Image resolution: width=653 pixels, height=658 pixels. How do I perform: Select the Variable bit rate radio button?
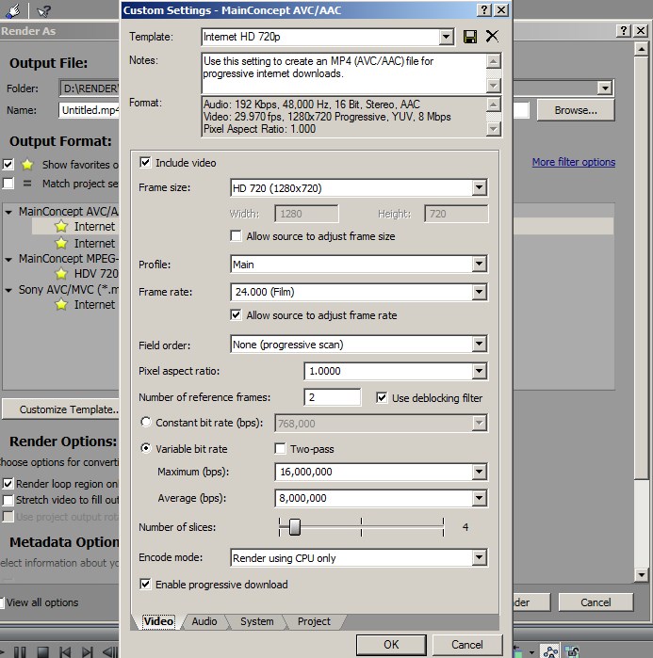point(146,448)
